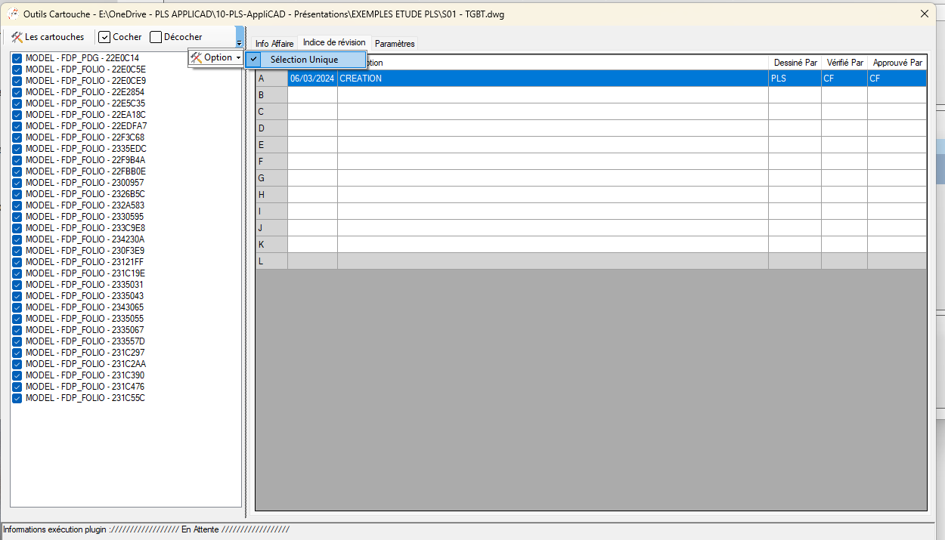
Task: Toggle checkbox for FDP_FOLIO - 22F3C68
Action: 17,137
